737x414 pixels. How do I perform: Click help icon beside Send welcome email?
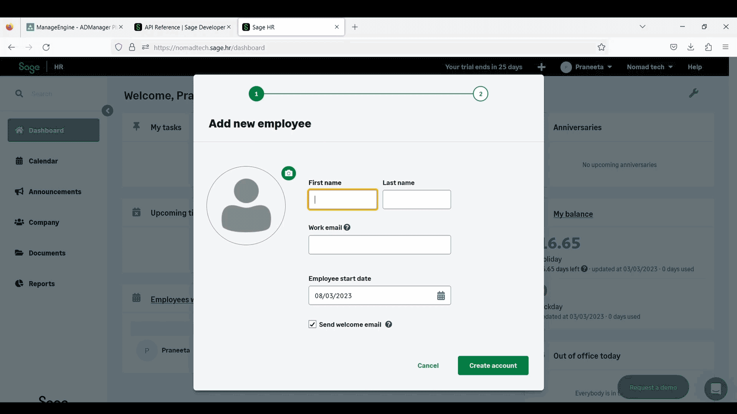click(388, 324)
